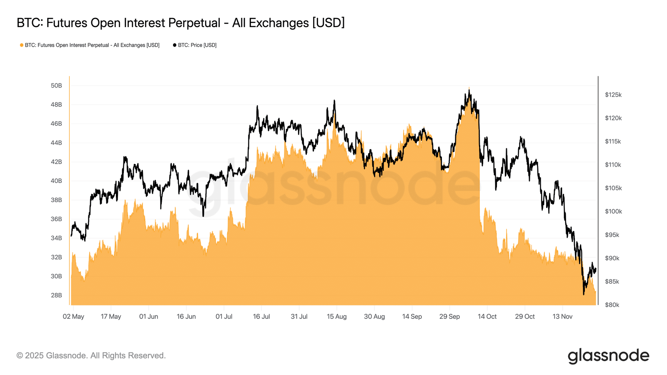Click the 50B left axis label

56,85
